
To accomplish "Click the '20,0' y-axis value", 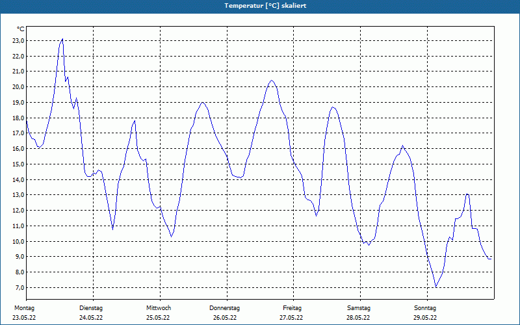I will click(18, 87).
